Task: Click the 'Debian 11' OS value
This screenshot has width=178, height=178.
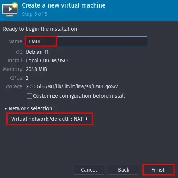Action: tap(37, 52)
